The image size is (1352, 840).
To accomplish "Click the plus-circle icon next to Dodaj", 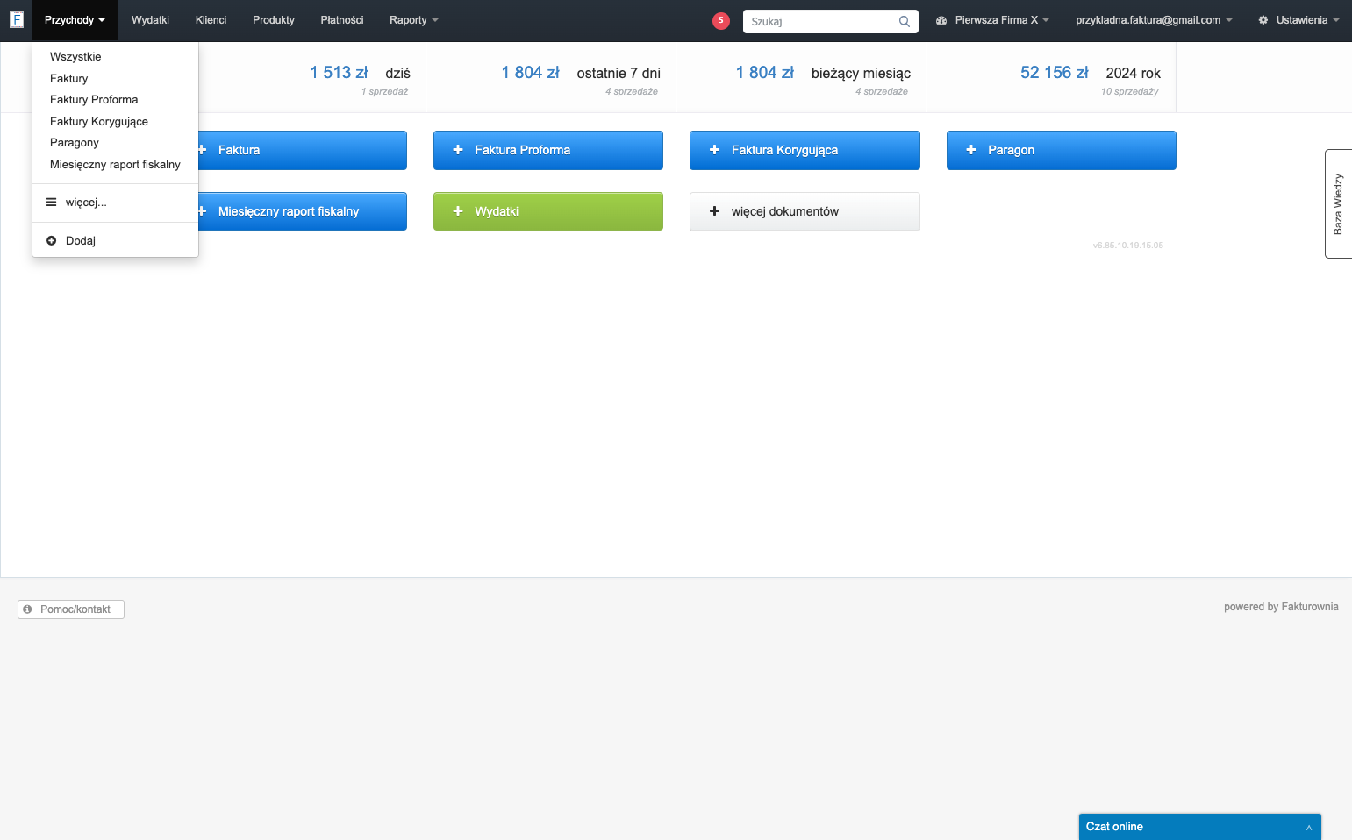I will pyautogui.click(x=51, y=240).
